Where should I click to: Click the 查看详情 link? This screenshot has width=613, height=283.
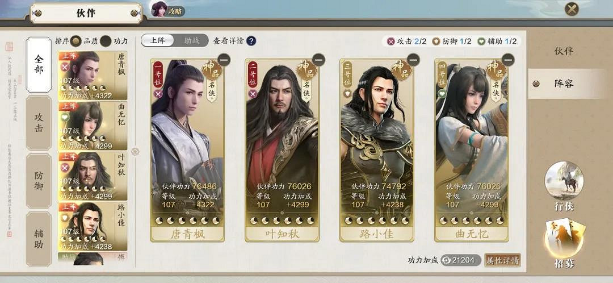coord(228,41)
